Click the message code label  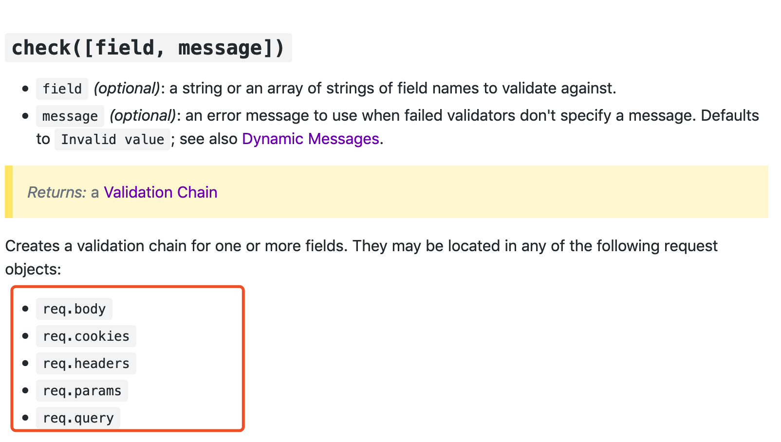tap(70, 116)
